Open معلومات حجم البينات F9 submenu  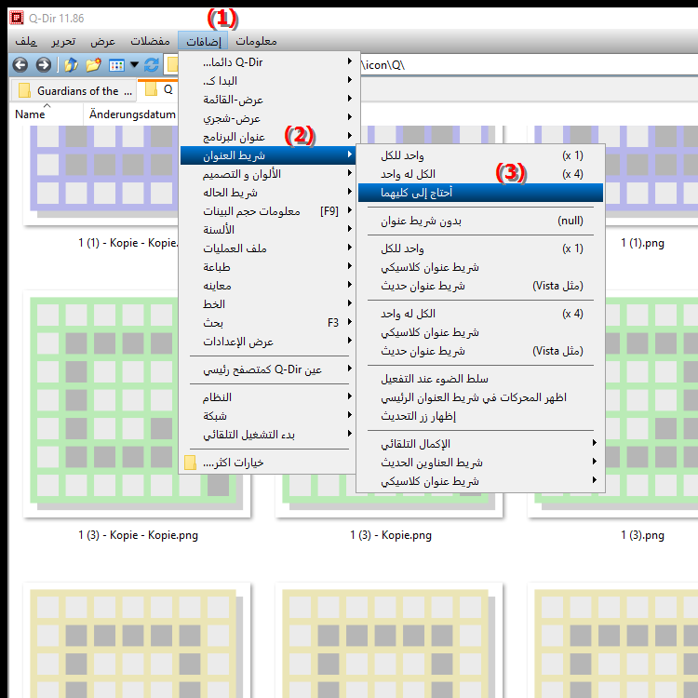[x=267, y=211]
